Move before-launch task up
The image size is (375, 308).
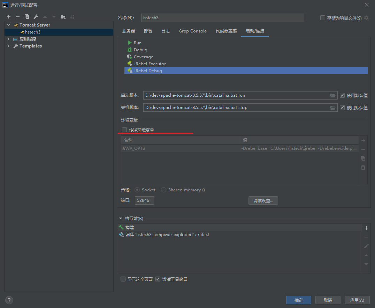click(x=366, y=256)
